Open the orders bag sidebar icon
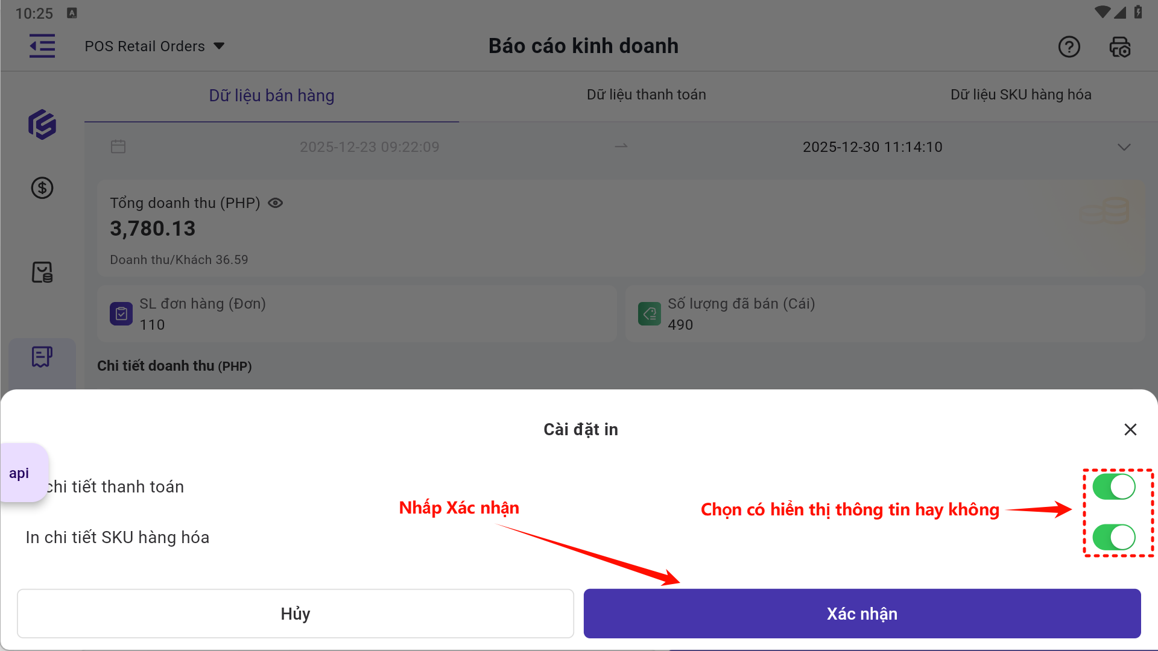This screenshot has width=1158, height=651. coord(42,272)
